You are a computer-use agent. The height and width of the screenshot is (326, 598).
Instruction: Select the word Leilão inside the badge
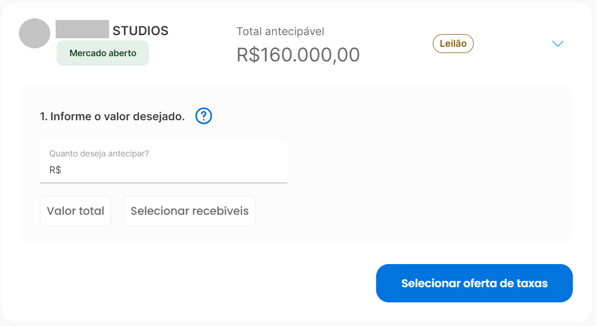point(453,44)
